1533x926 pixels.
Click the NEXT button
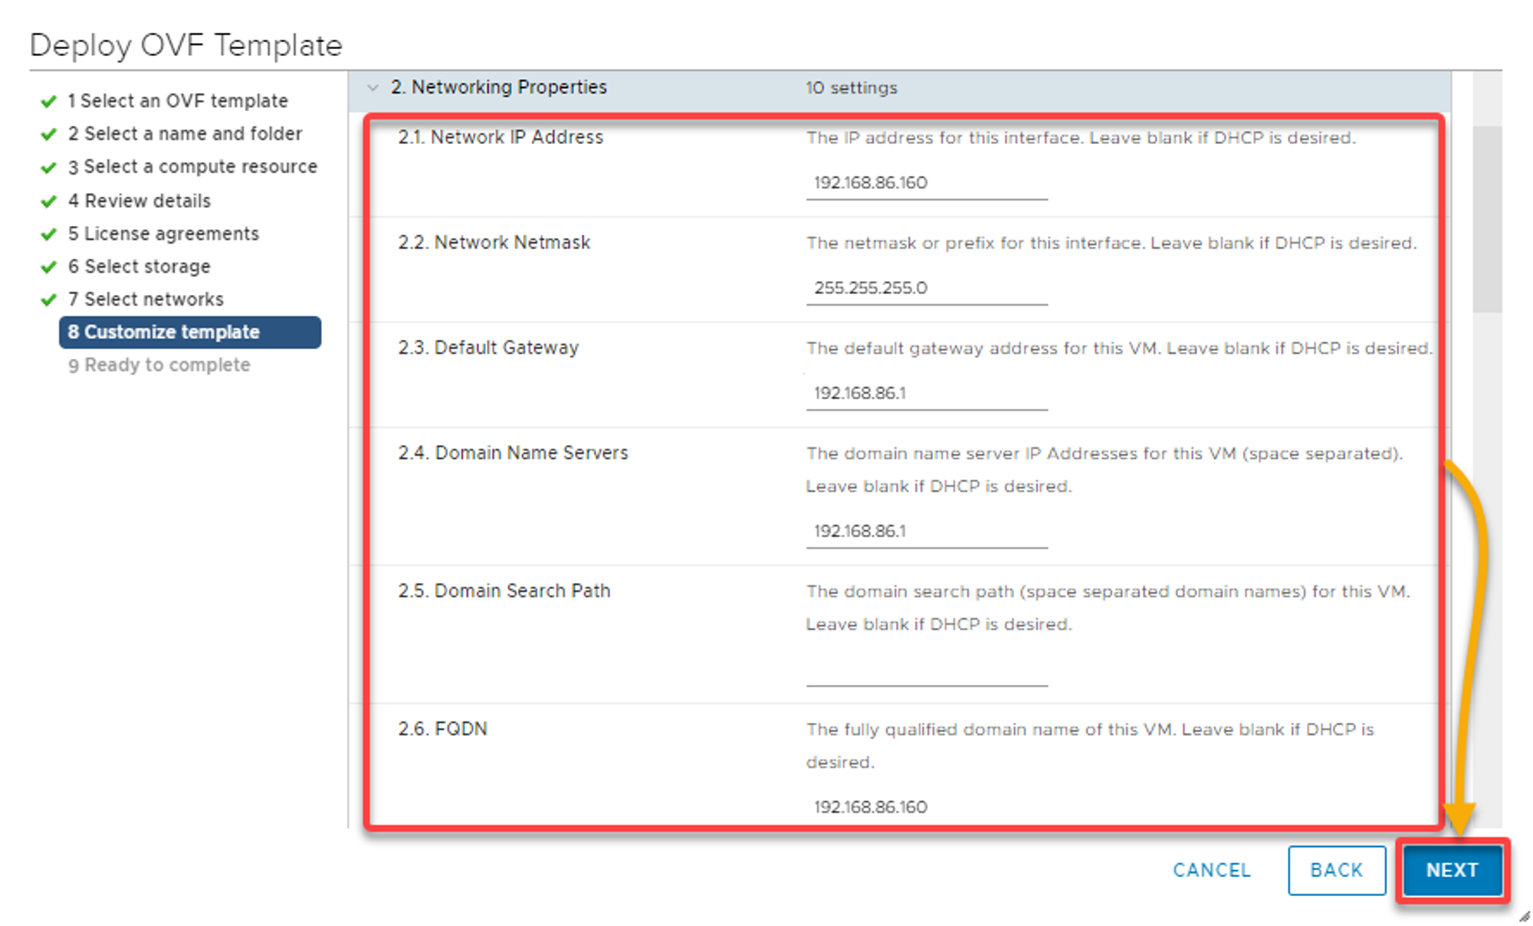click(1452, 870)
